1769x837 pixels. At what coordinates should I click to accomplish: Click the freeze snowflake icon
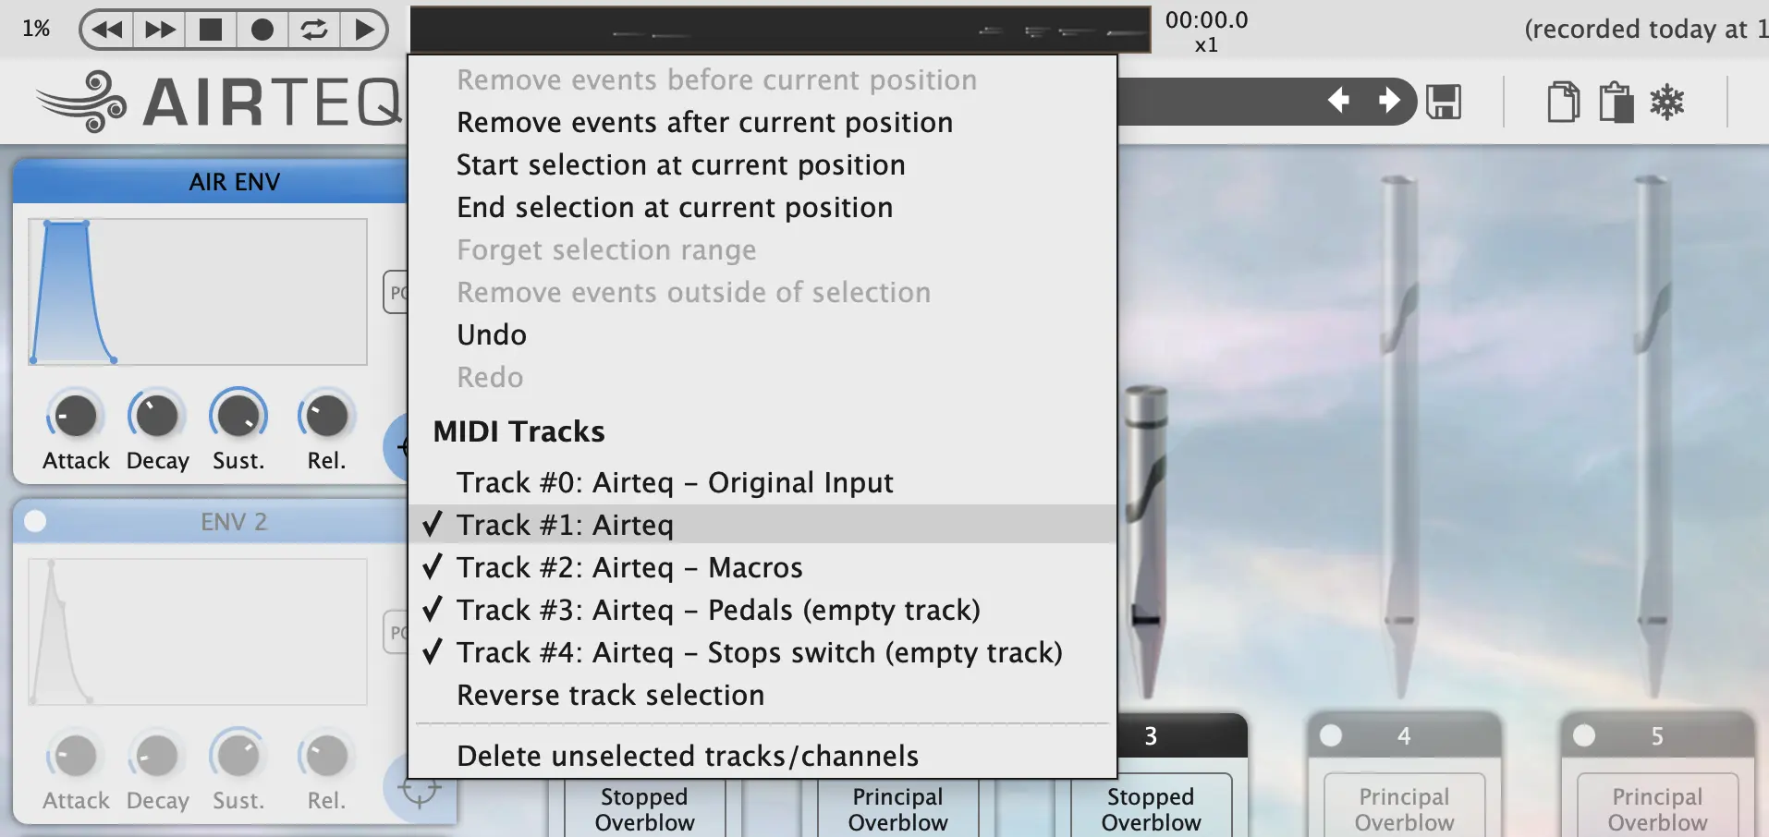pyautogui.click(x=1667, y=102)
